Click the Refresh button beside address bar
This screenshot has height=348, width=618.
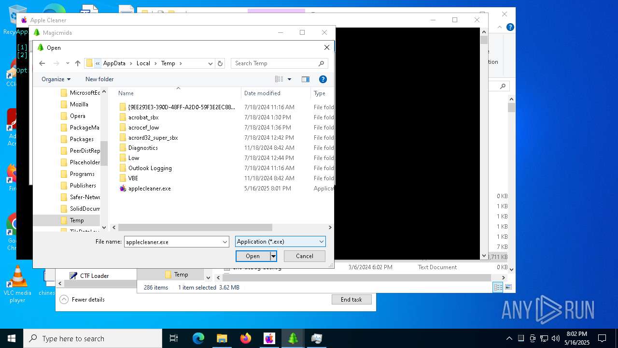click(220, 63)
